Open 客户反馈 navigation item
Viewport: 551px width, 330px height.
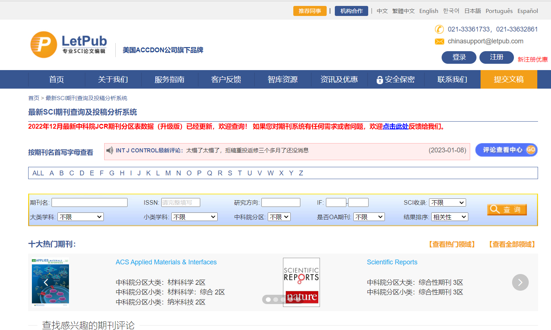pos(226,79)
